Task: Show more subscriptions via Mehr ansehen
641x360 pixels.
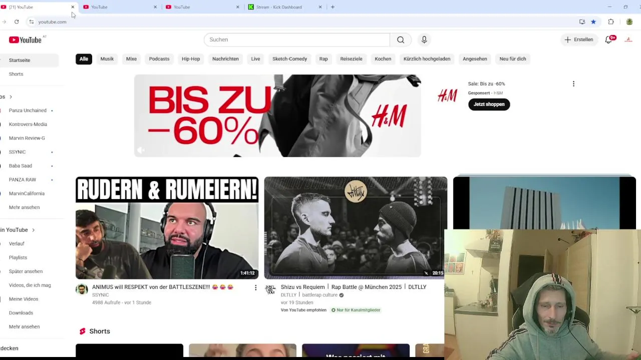Action: tap(24, 207)
